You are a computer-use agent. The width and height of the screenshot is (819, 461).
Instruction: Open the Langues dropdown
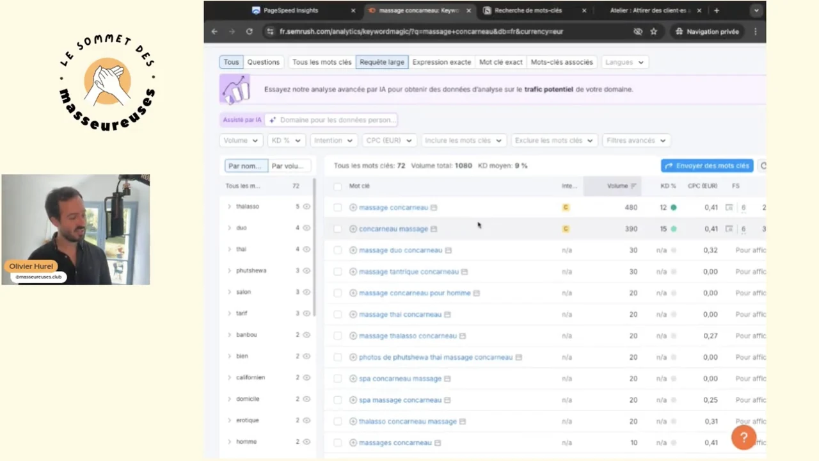624,62
